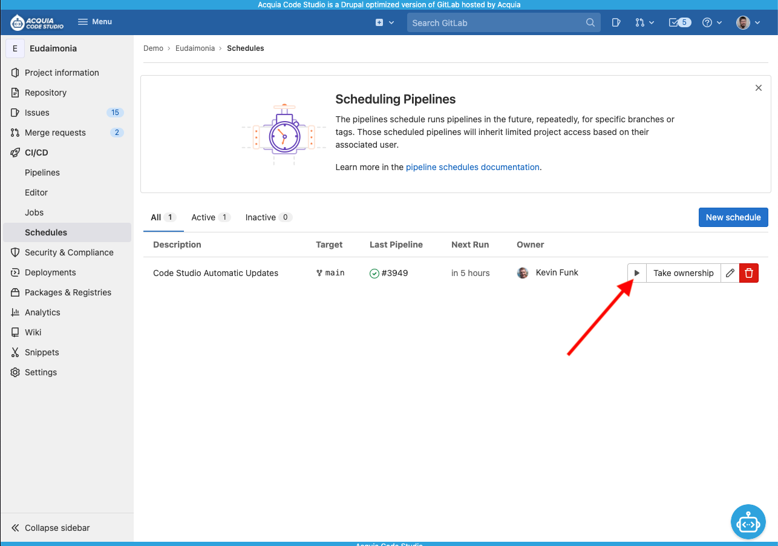This screenshot has height=546, width=778.
Task: Open the user avatar menu
Action: (748, 22)
